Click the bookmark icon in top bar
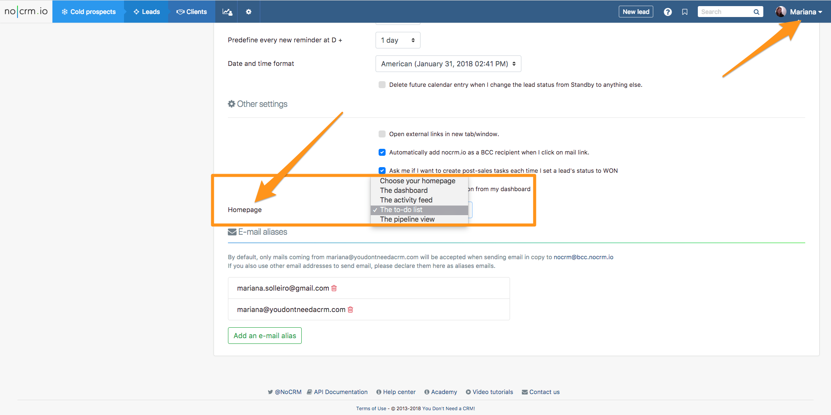This screenshot has height=415, width=831. coord(685,12)
